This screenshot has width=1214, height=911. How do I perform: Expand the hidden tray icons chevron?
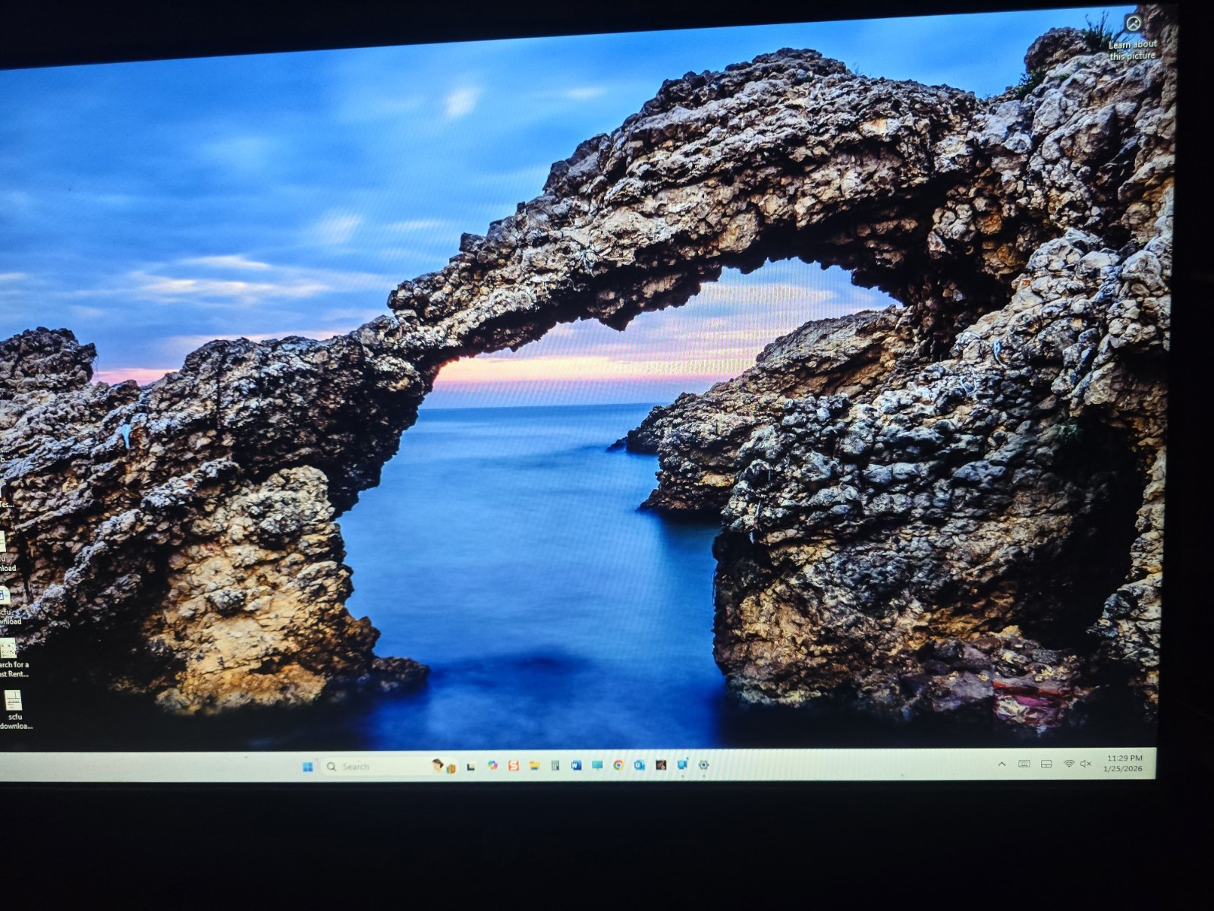tap(1002, 764)
